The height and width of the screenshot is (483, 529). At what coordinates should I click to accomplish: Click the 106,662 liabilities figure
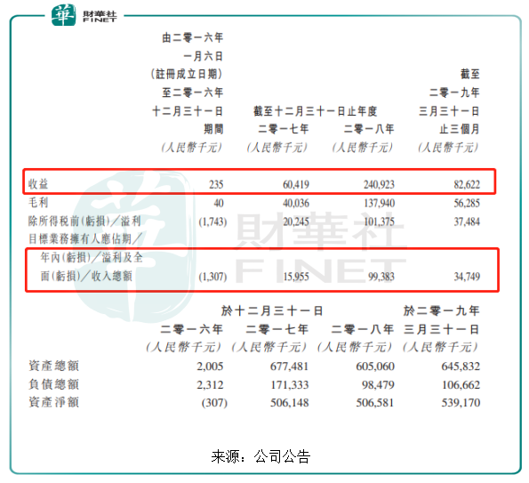[x=461, y=385]
